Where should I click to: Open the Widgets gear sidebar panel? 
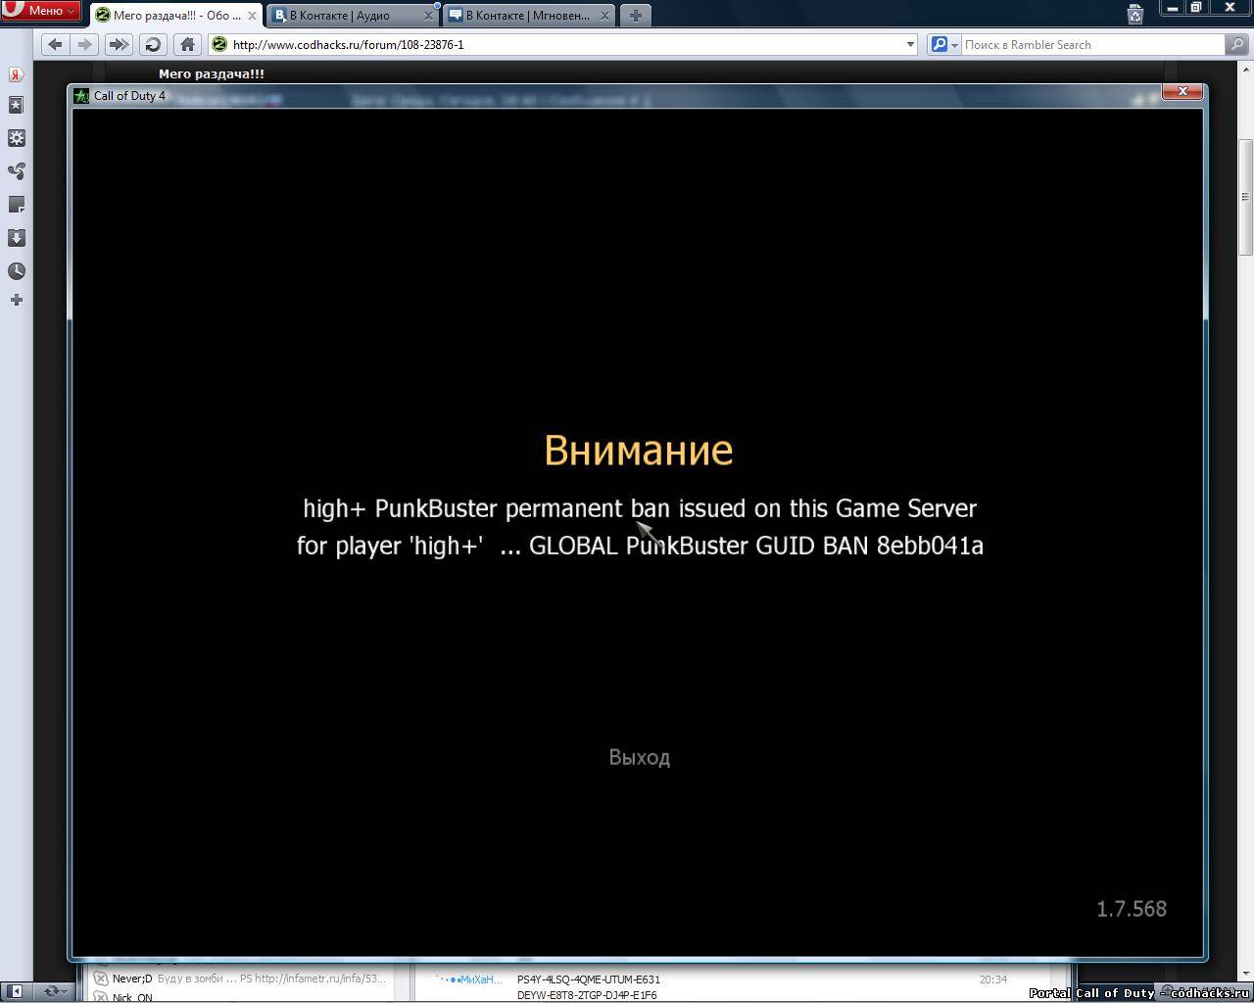pyautogui.click(x=17, y=138)
